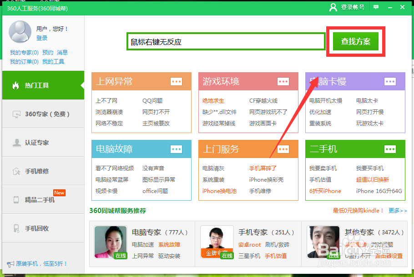Choose 路由器设置 under 其他专家
Viewport: 414px width, 277px height.
point(389,256)
